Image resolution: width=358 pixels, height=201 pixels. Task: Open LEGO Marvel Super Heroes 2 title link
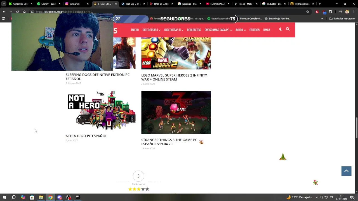point(174,77)
